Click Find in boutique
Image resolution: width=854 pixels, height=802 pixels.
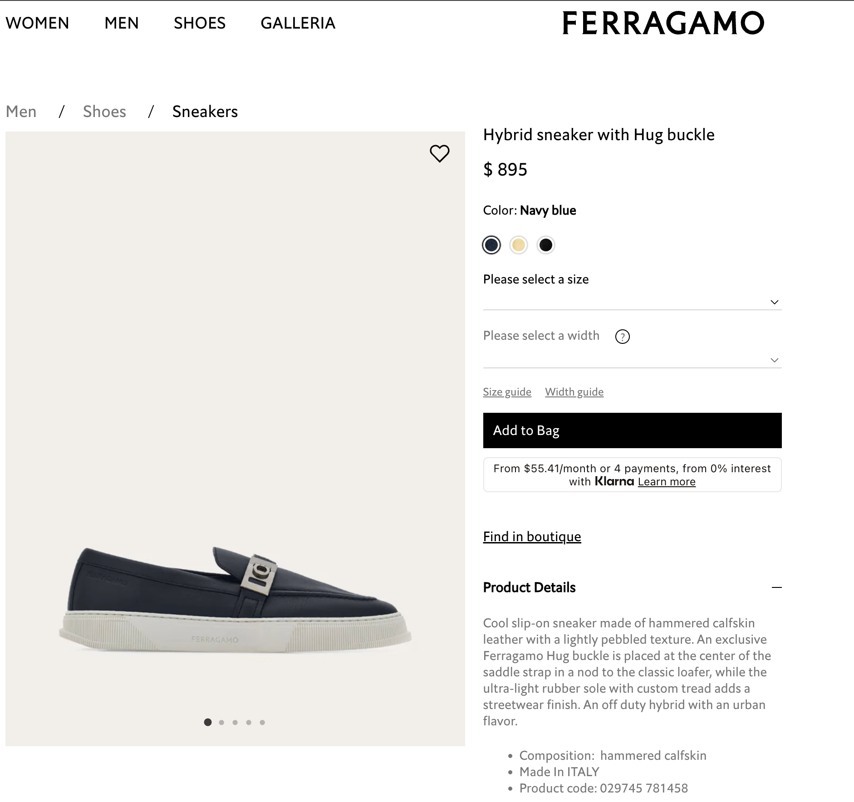pos(532,537)
